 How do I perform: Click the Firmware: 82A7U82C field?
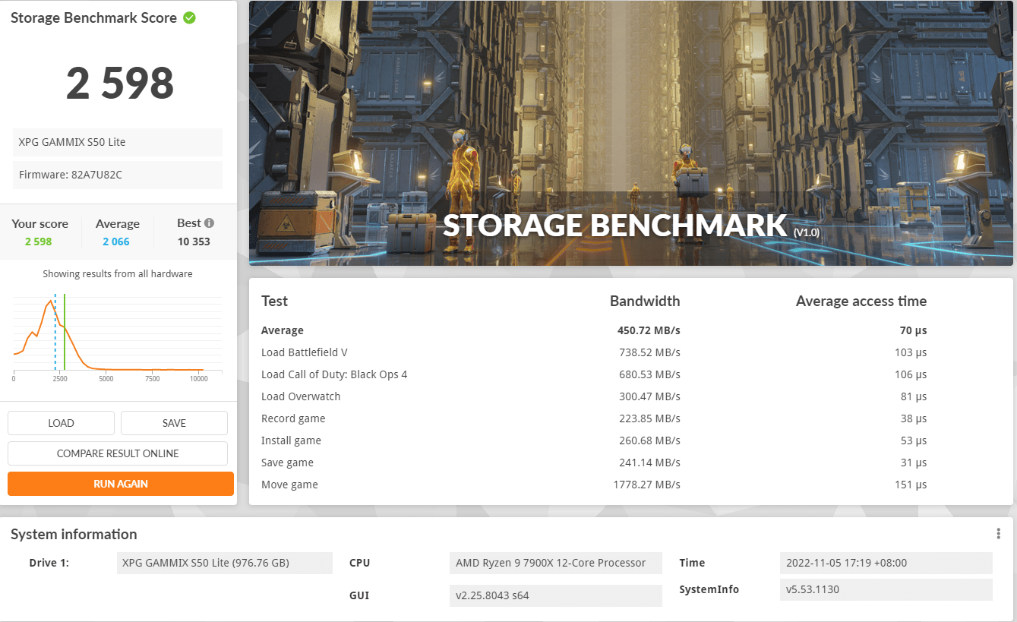click(118, 175)
